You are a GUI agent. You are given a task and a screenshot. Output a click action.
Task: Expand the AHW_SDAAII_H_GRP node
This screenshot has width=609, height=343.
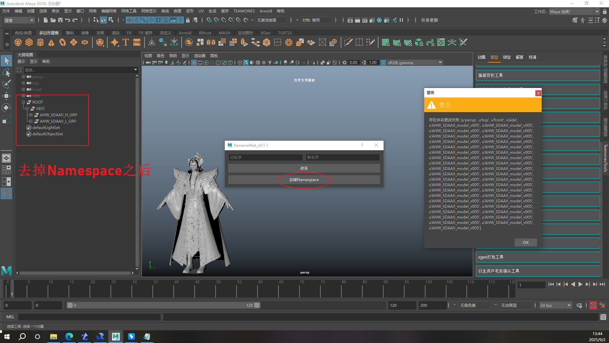pyautogui.click(x=31, y=115)
